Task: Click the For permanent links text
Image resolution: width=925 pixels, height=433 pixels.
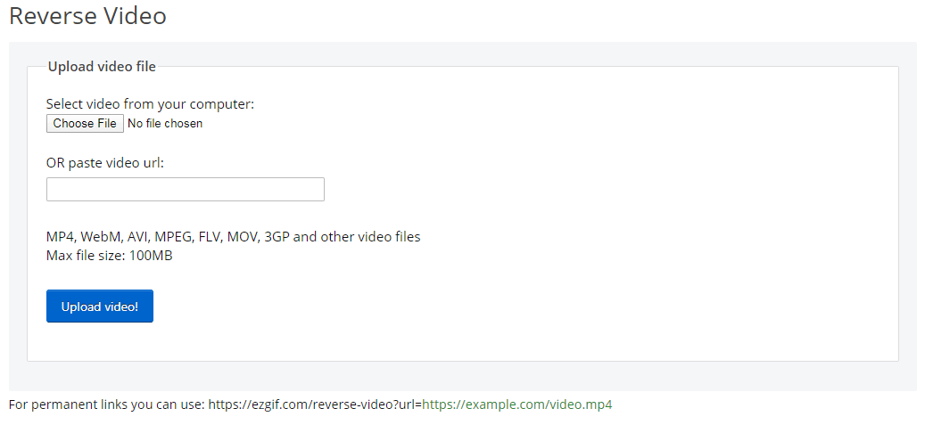Action: [107, 404]
